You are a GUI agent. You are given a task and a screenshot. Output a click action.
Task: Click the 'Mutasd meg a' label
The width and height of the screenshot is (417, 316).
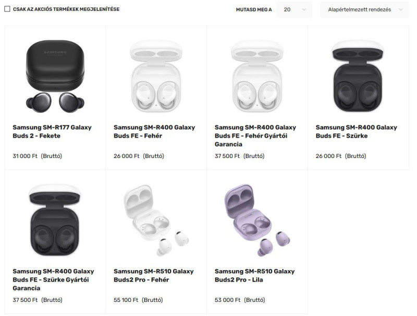pyautogui.click(x=254, y=9)
